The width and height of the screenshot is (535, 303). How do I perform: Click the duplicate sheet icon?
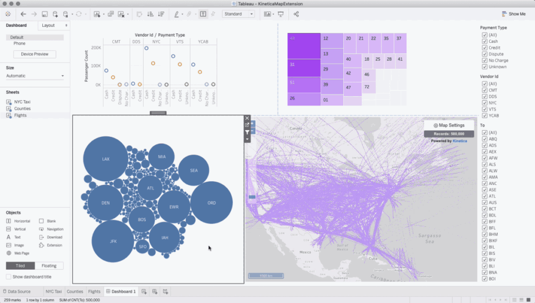111,14
